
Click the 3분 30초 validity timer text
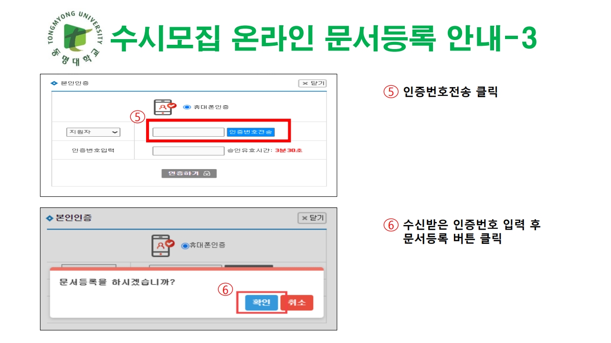pos(289,151)
